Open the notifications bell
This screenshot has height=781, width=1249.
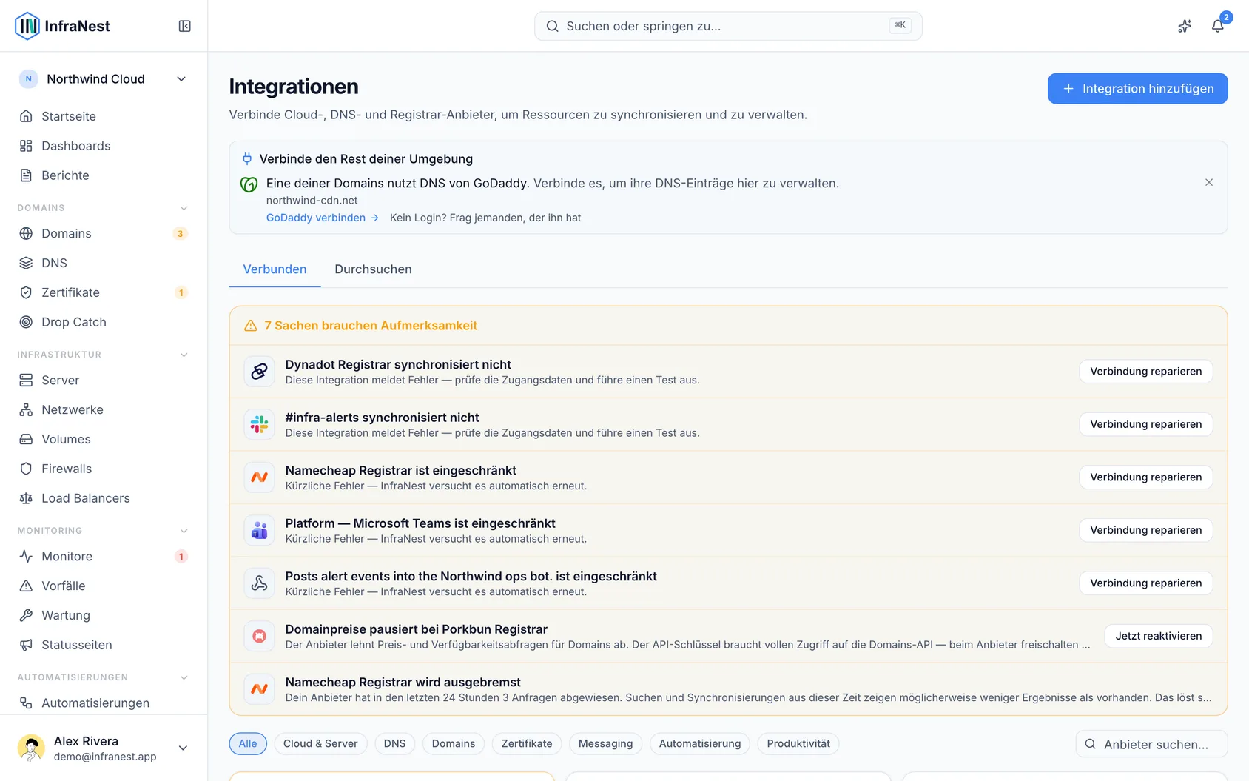pos(1217,26)
